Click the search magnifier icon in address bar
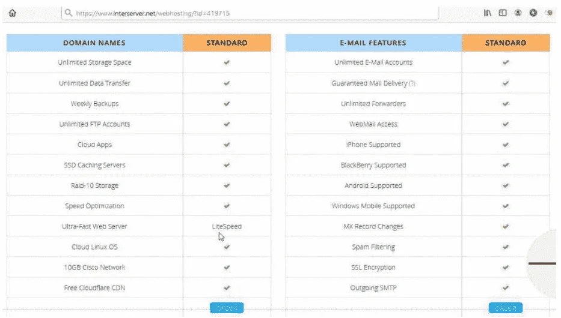The height and width of the screenshot is (318, 561). (69, 13)
